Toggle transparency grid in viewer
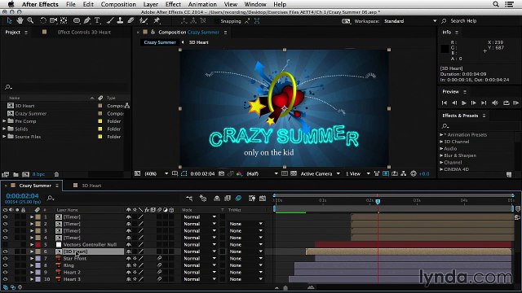Screen dimensions: 522x293 coord(294,173)
